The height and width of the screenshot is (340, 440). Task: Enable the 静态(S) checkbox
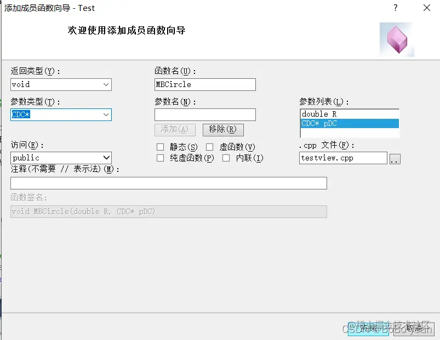[x=161, y=147]
